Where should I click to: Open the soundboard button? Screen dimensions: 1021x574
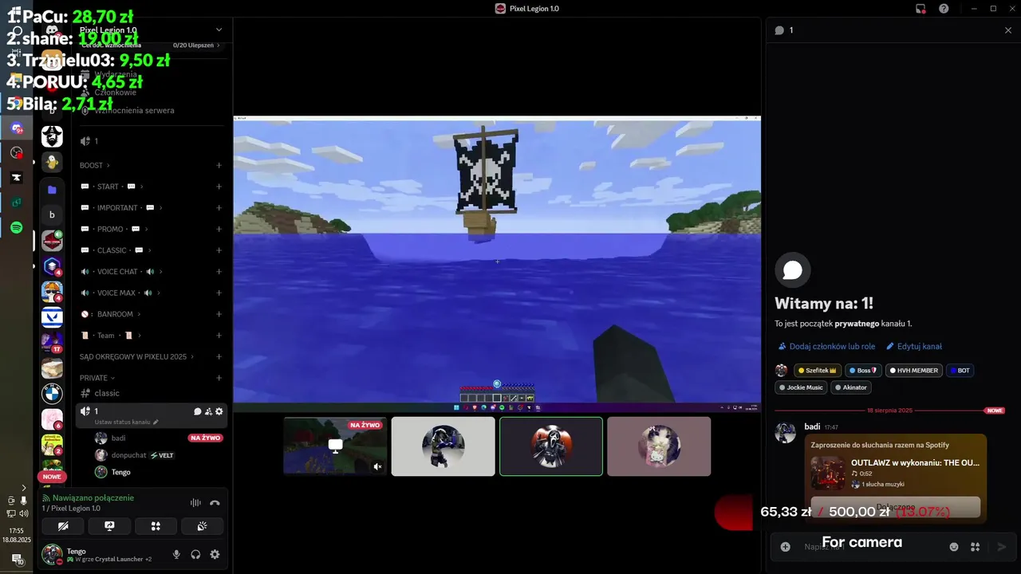203,526
